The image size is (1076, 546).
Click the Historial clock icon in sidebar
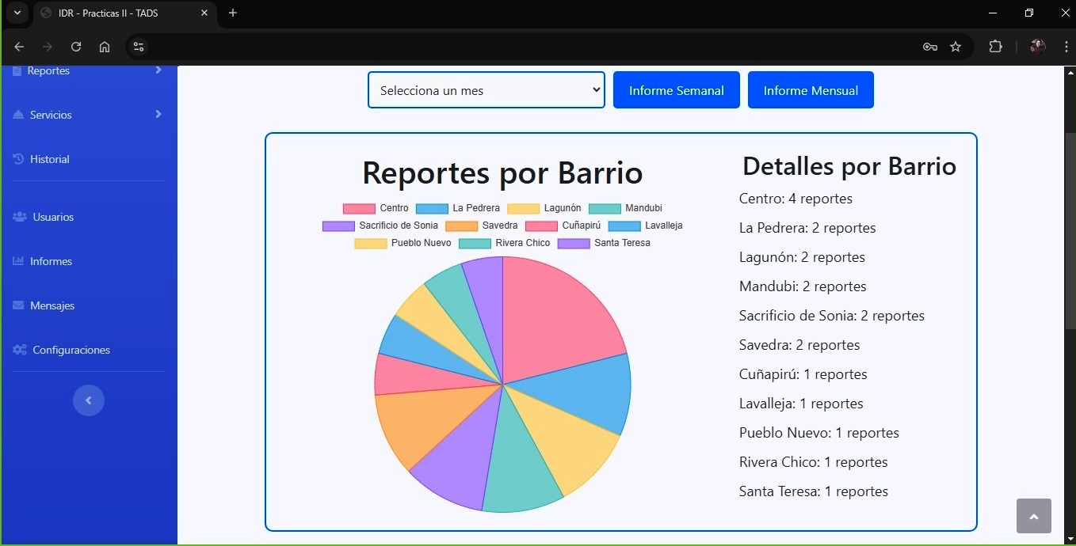pos(19,159)
